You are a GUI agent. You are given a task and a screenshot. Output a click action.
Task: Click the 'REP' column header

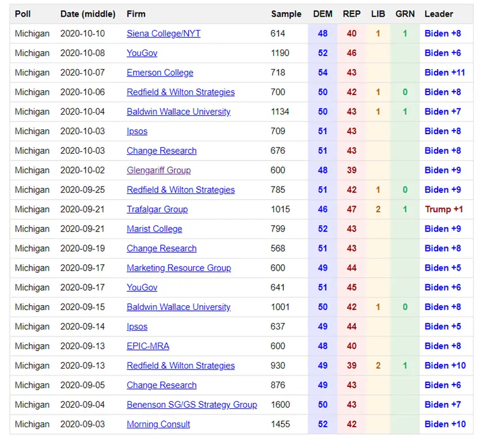point(352,14)
